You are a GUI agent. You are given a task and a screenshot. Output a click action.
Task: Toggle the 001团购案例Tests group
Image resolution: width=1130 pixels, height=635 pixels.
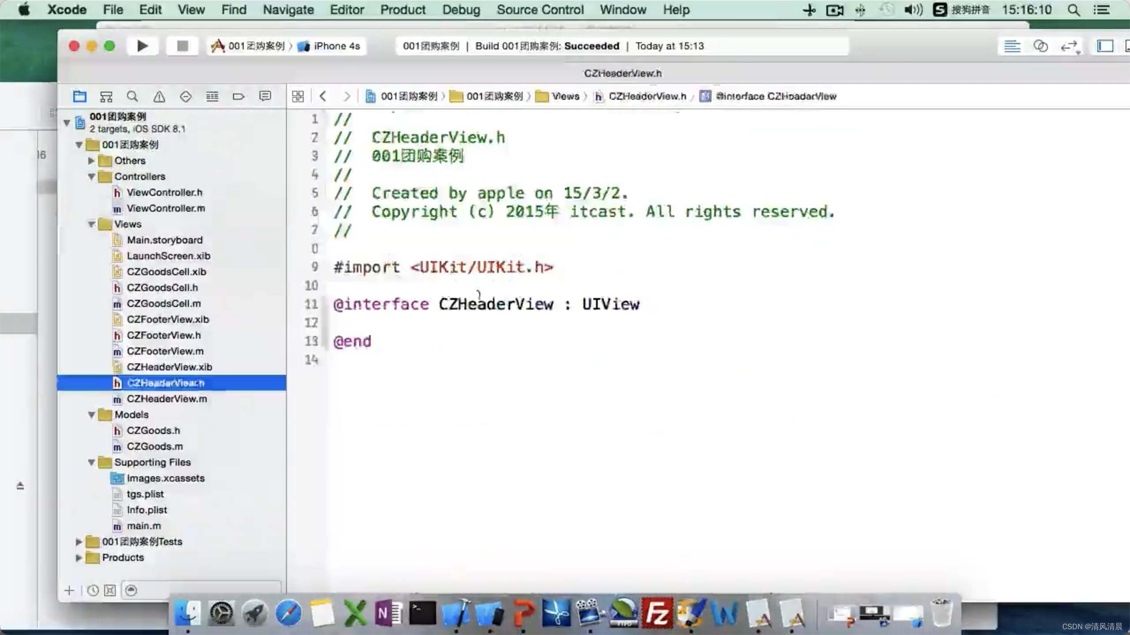click(78, 541)
